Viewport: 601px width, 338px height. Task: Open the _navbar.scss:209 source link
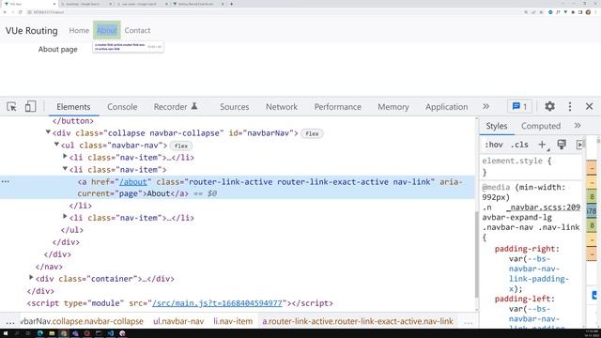point(543,207)
